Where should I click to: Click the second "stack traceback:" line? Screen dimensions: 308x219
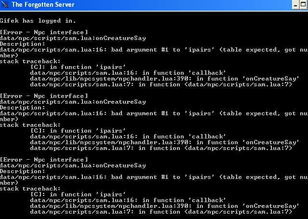click(30, 125)
